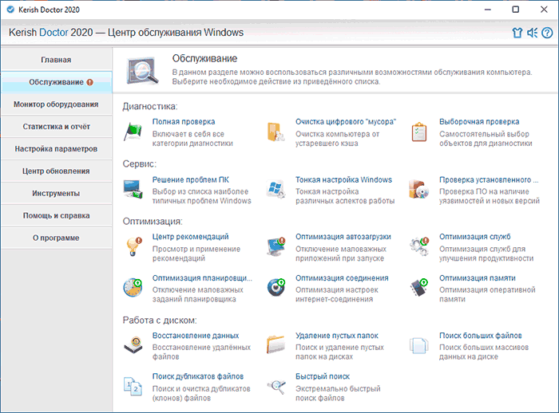Click the Оптимизация памяти chip icon

click(419, 288)
